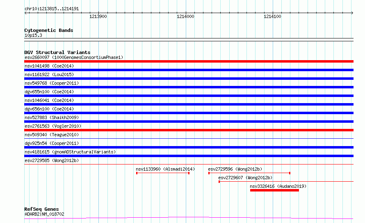
Task: Click the 1213900 ruler position label
Action: coord(98,16)
